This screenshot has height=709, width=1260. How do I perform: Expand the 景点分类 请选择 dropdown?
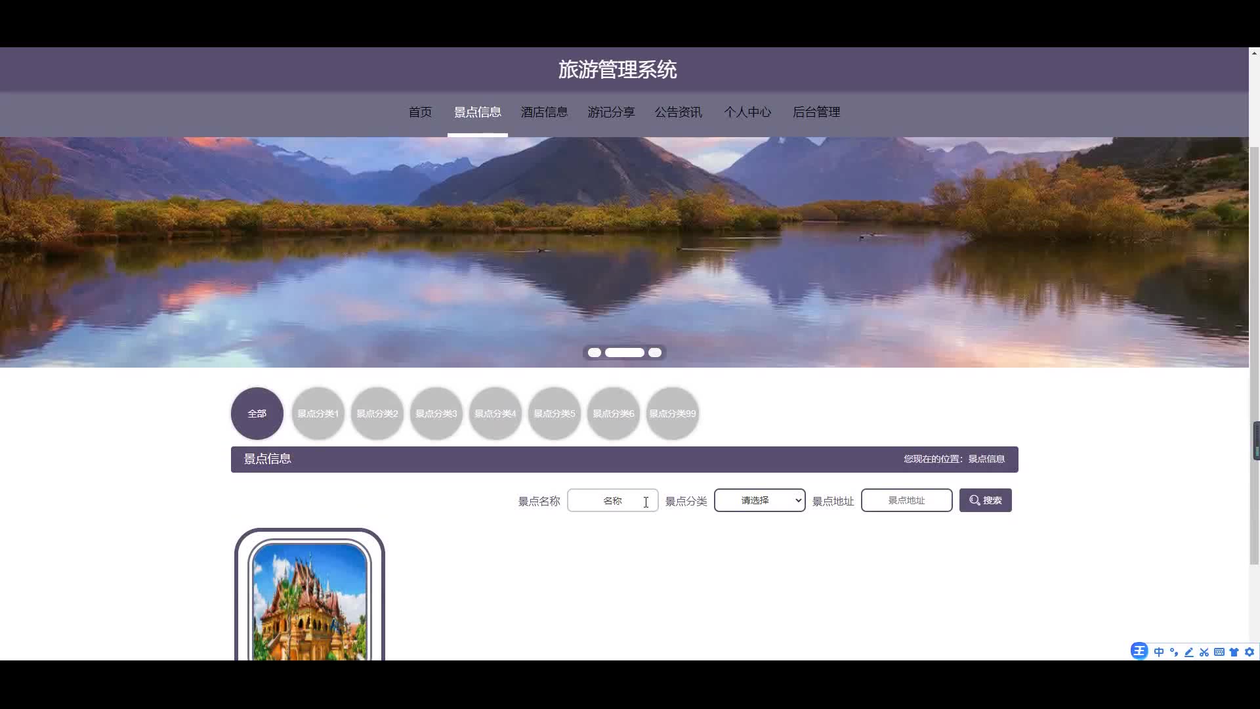point(759,500)
